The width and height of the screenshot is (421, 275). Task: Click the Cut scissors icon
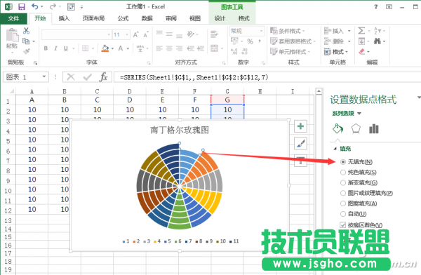(26, 31)
